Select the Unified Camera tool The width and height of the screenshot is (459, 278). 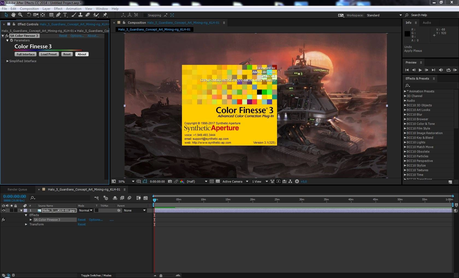click(x=36, y=15)
